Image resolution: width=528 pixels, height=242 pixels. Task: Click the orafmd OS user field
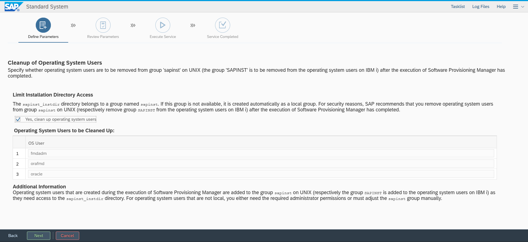pos(261,164)
